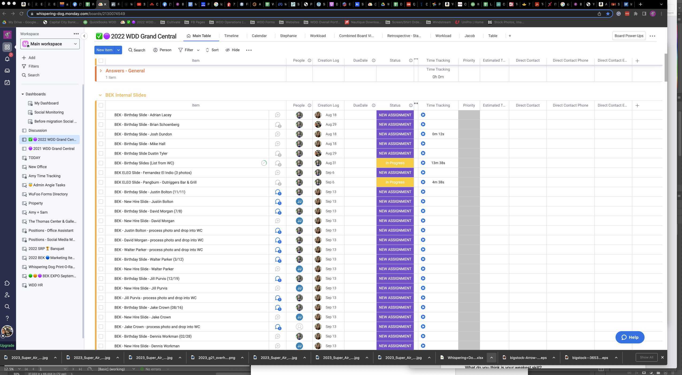Click the Hide columns eye icon
The image size is (682, 375).
[x=228, y=50]
